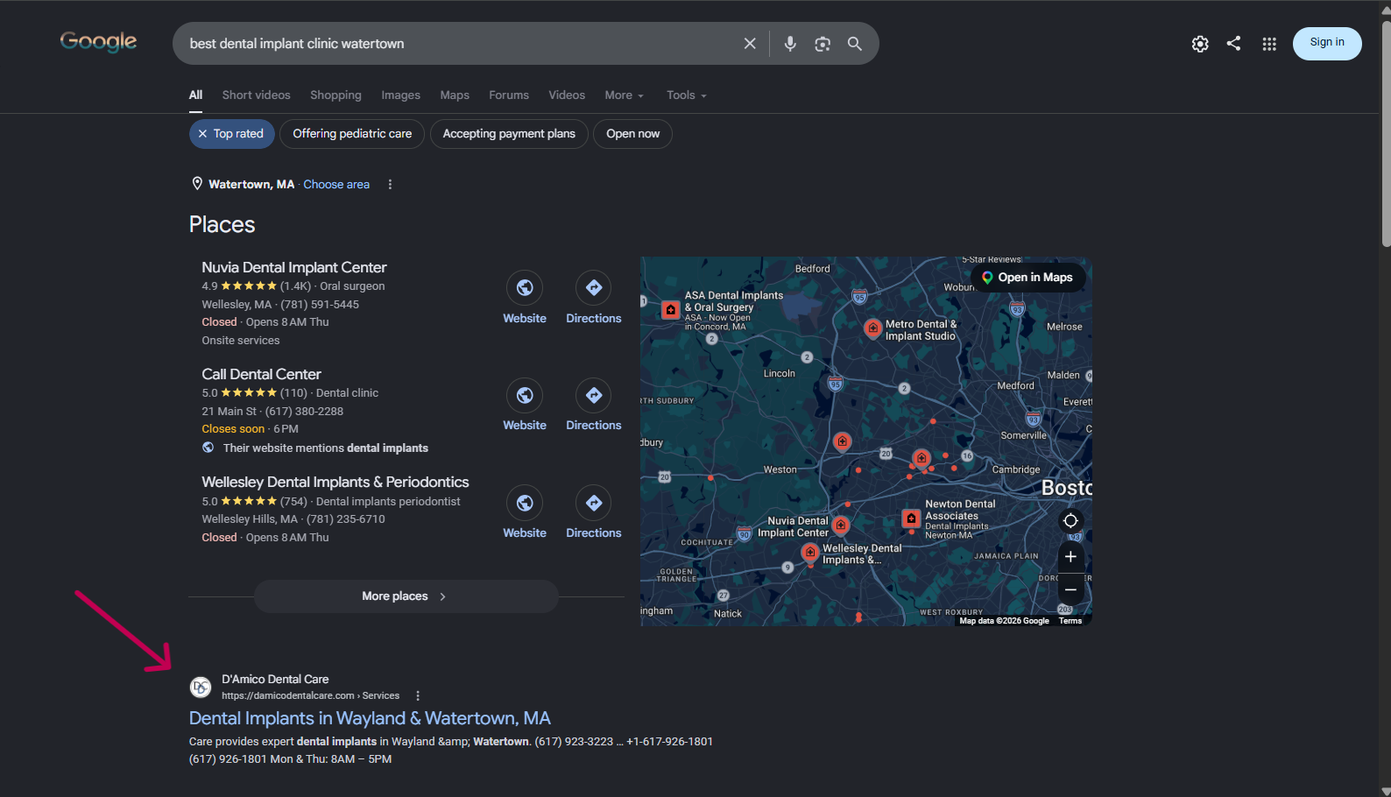Get directions to Wellesley Dental Implants & Periodontics
1391x797 pixels.
pos(594,503)
